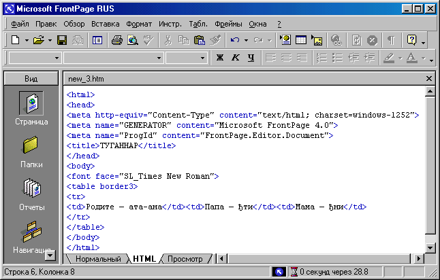Toggle Center alignment
The height and width of the screenshot is (280, 440).
[x=286, y=58]
